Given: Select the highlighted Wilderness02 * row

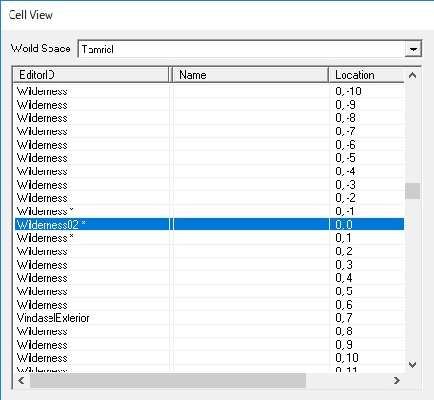Looking at the screenshot, I should [x=209, y=225].
